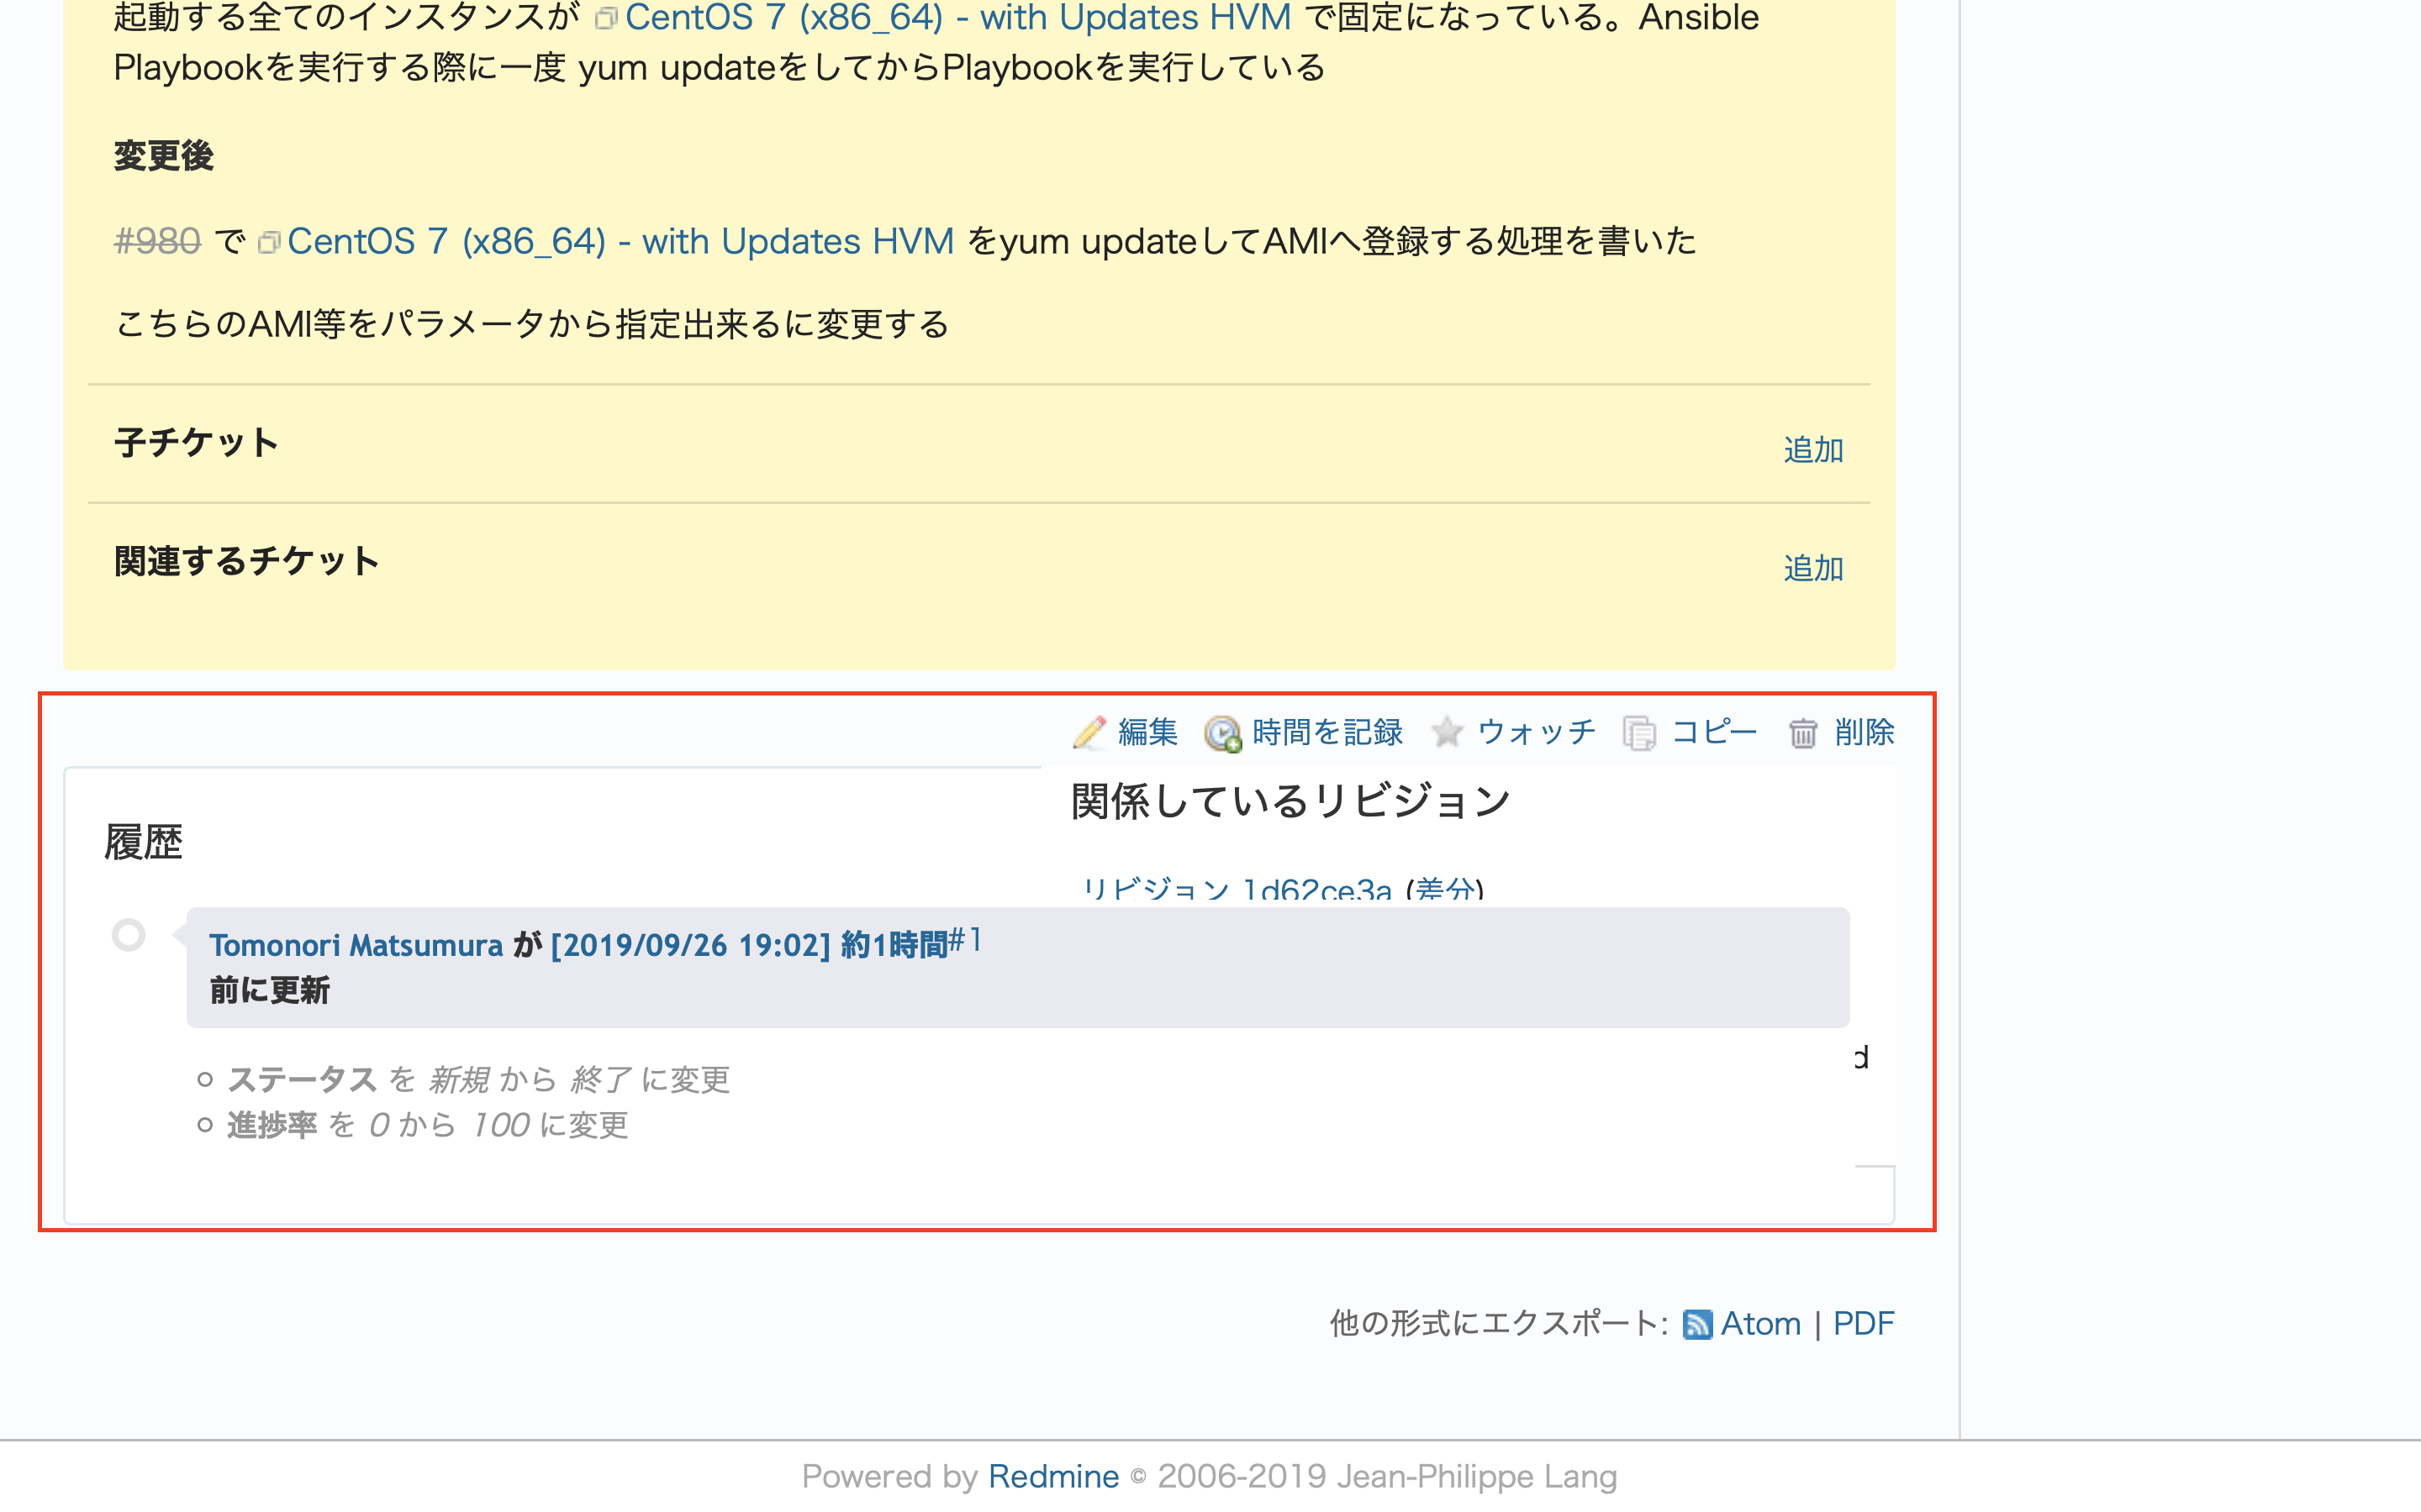Click the clock icon for 時間を記録

(x=1222, y=733)
